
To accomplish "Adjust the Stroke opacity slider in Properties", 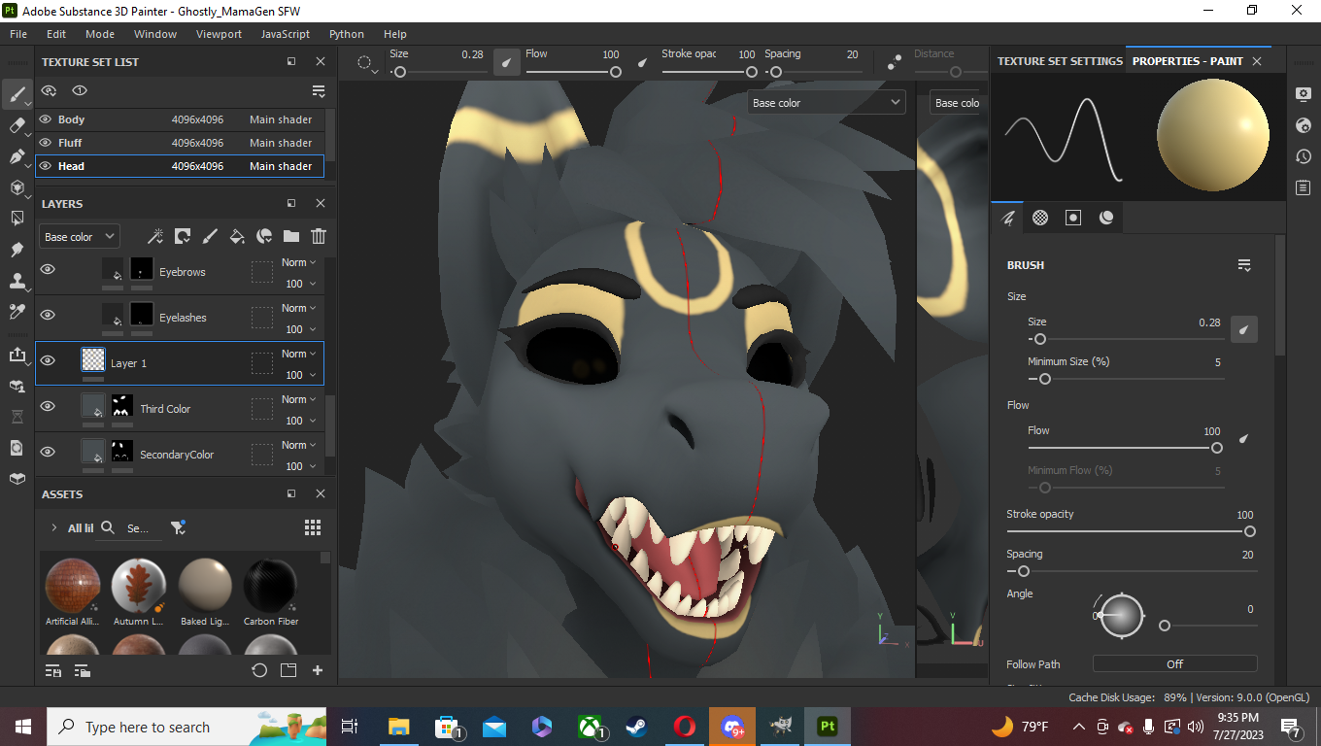I will tap(1249, 531).
